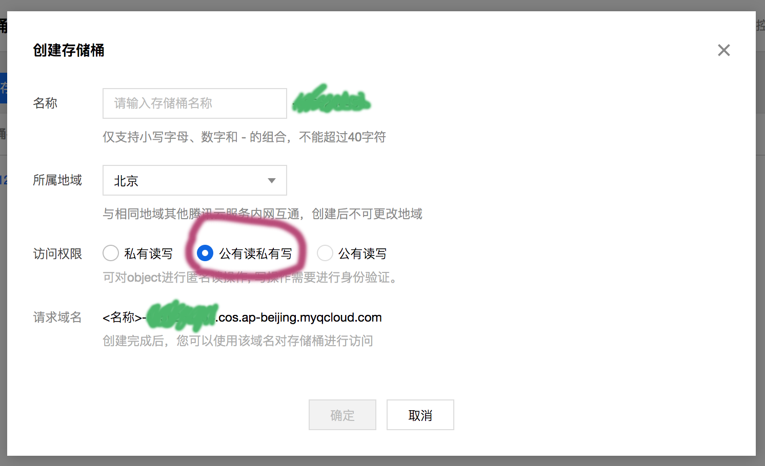Click the 所属地域 label

coord(57,180)
